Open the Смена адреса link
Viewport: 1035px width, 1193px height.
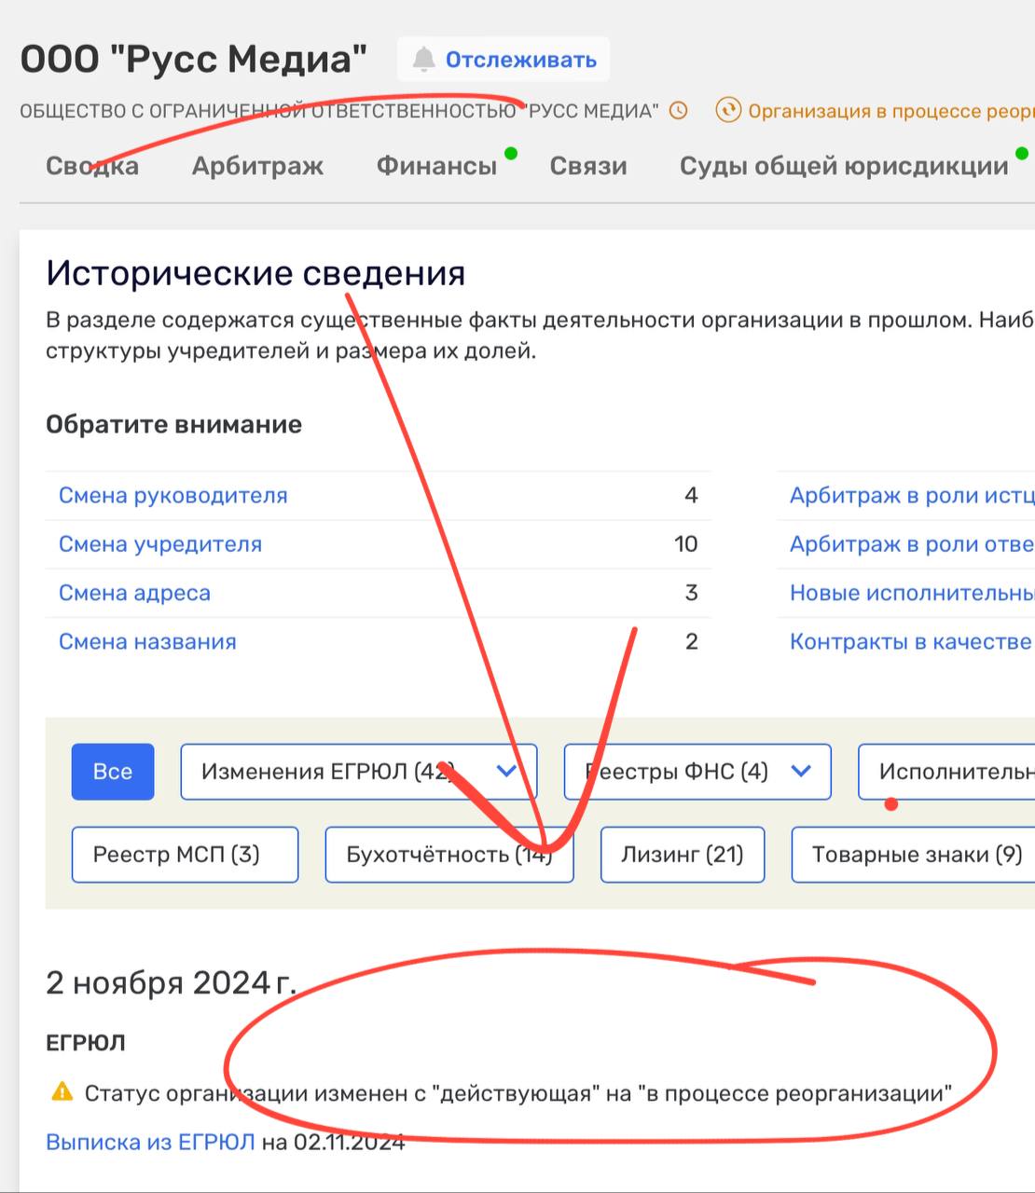click(x=134, y=593)
